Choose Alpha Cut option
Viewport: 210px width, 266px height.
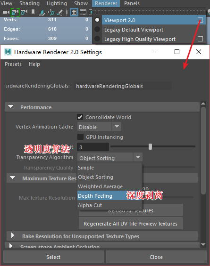pyautogui.click(x=109, y=205)
